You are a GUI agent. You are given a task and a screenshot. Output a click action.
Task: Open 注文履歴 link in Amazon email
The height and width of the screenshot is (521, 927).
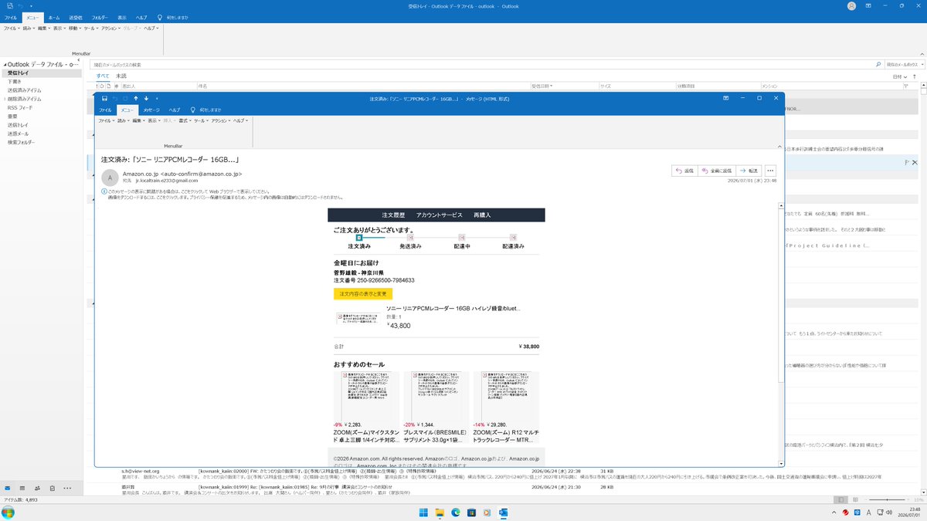pyautogui.click(x=393, y=215)
